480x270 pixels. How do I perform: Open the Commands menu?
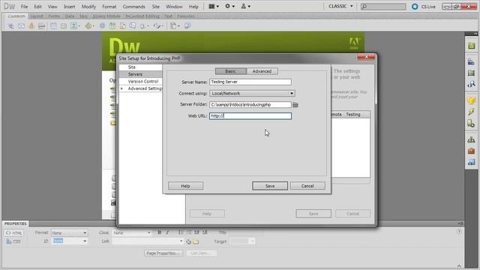[133, 7]
